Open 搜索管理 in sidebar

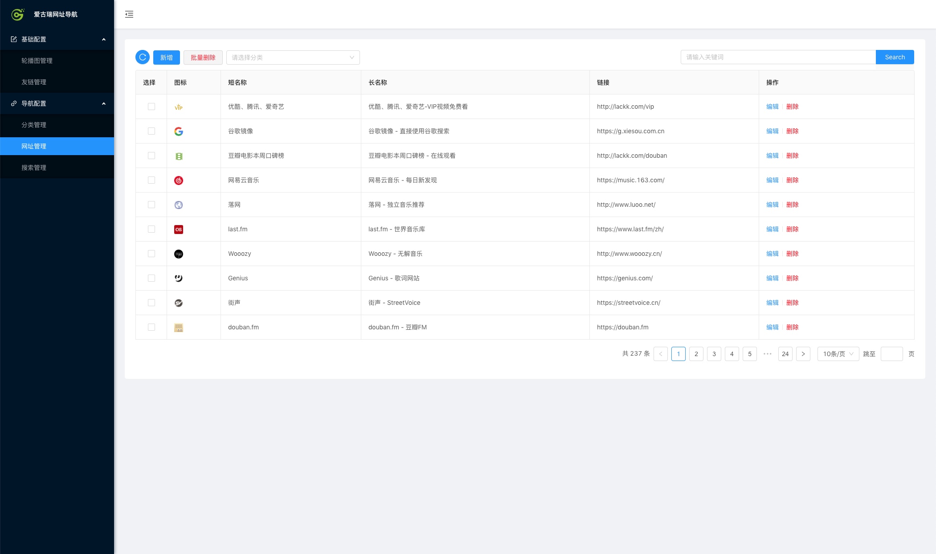[x=57, y=168]
